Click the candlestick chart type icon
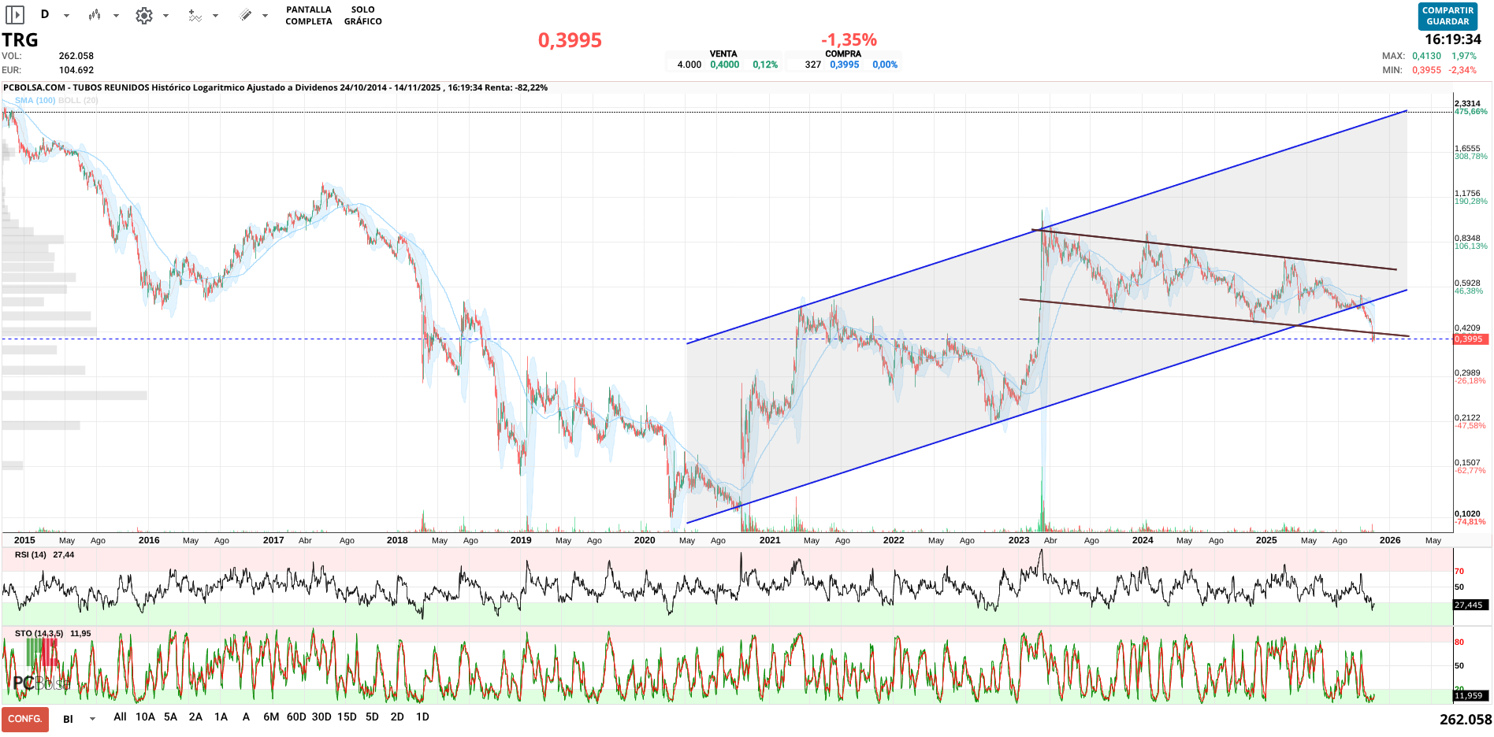Screen dimensions: 1494x737 [95, 15]
